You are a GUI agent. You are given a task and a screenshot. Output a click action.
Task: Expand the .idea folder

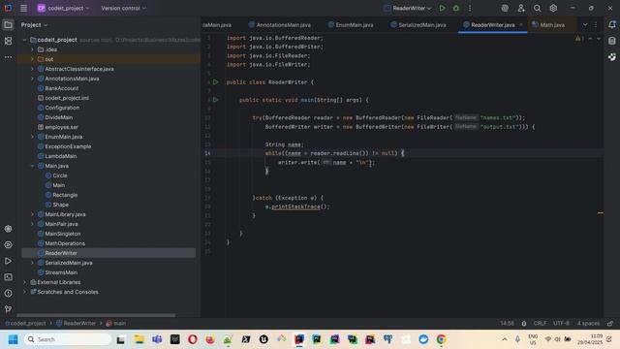coord(32,49)
